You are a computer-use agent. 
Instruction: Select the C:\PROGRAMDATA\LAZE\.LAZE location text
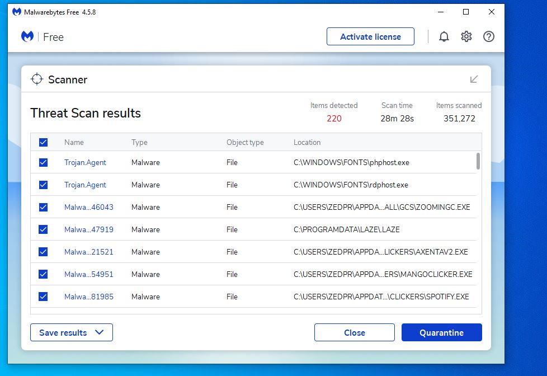click(x=346, y=229)
